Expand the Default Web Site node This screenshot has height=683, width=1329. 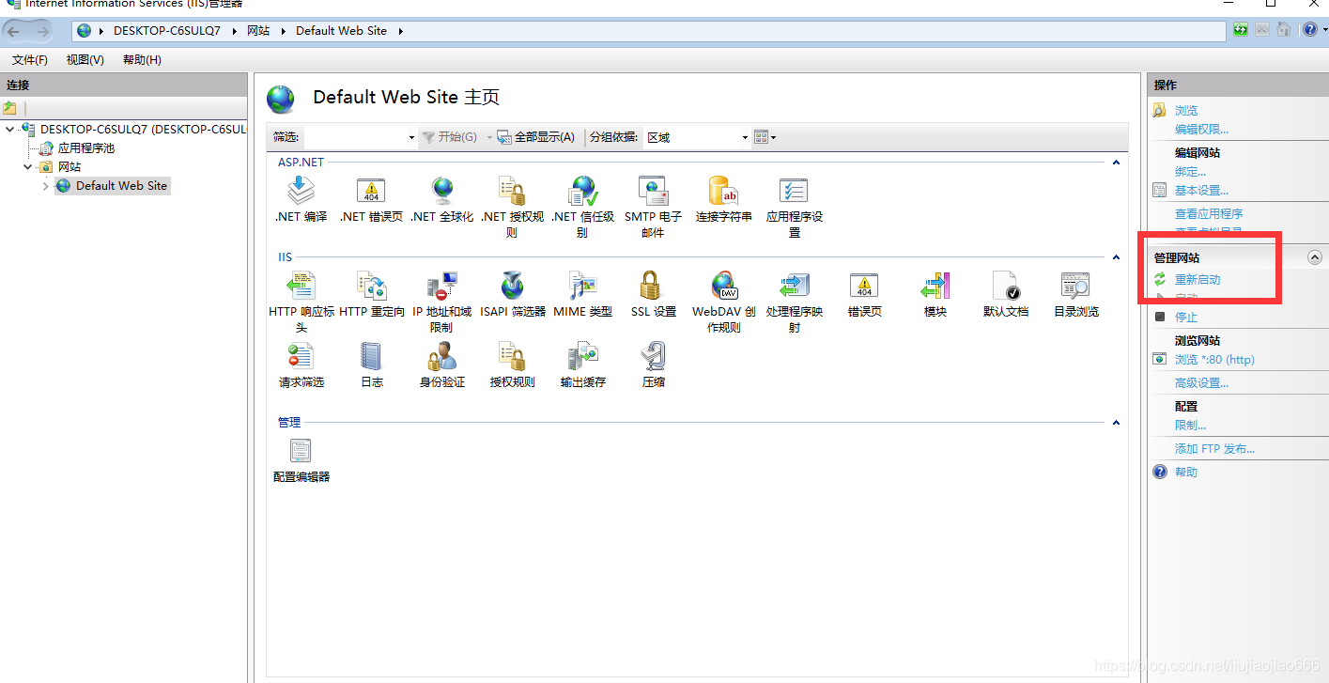pyautogui.click(x=46, y=186)
